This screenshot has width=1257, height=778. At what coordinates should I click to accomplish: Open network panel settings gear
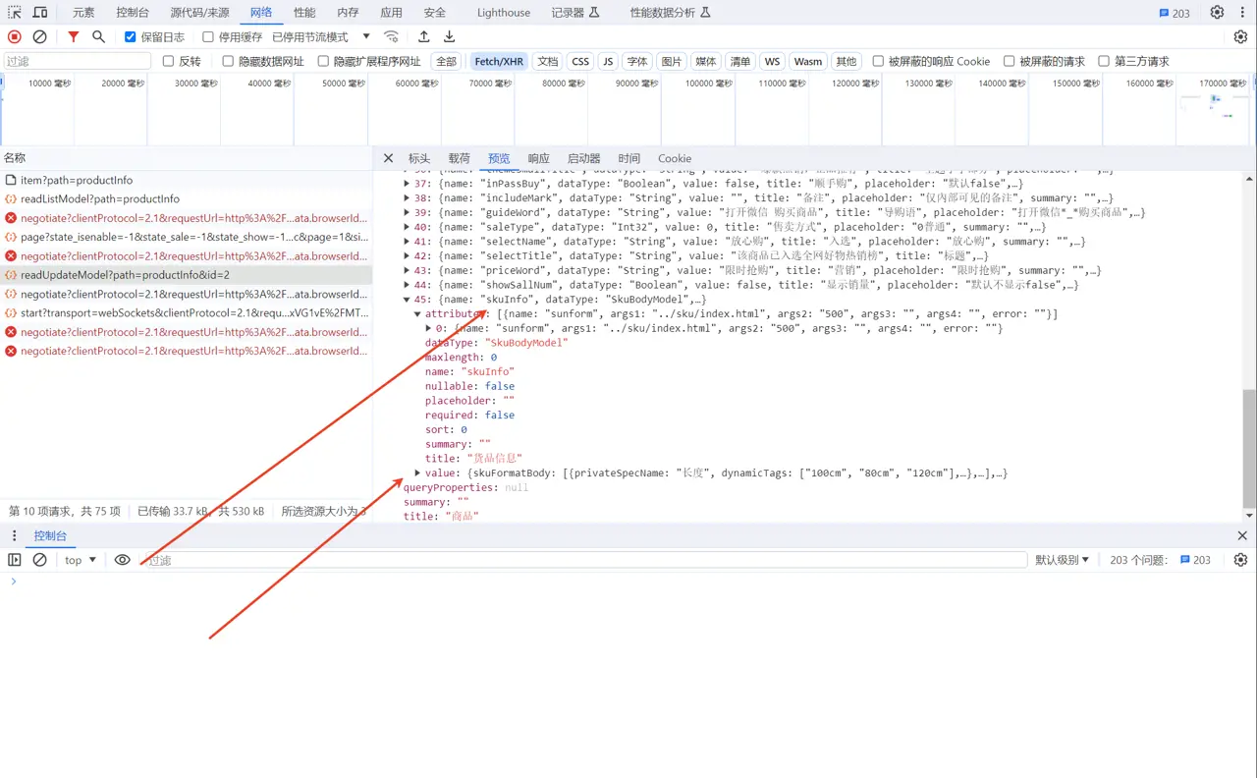coord(1240,36)
